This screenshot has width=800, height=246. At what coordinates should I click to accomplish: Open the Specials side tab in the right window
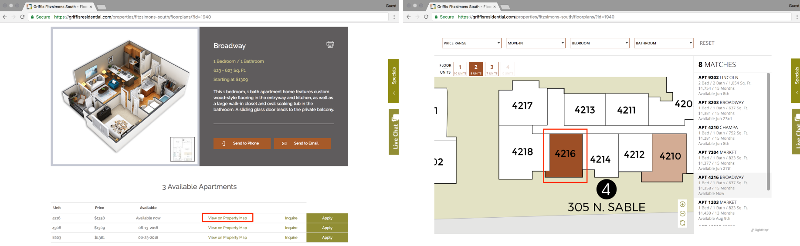796,81
